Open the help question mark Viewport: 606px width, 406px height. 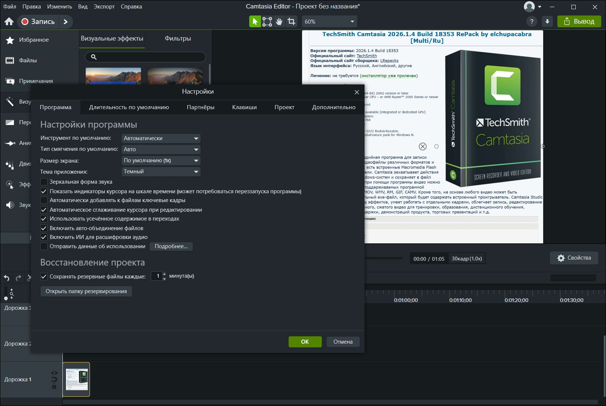pyautogui.click(x=532, y=21)
